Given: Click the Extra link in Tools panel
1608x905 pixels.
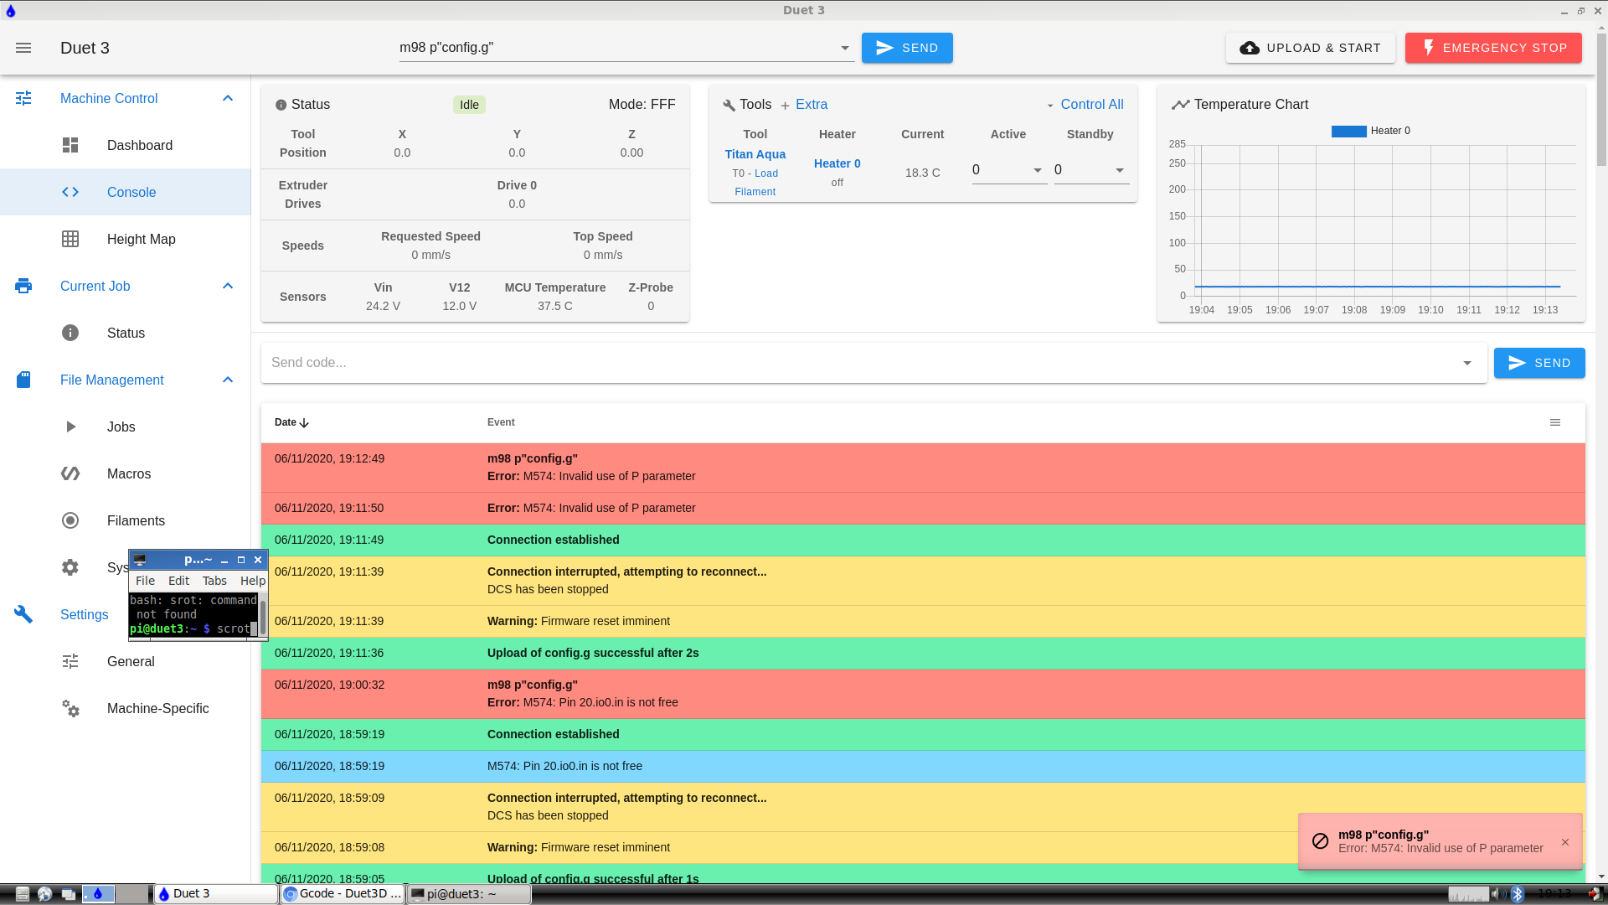Looking at the screenshot, I should [804, 105].
